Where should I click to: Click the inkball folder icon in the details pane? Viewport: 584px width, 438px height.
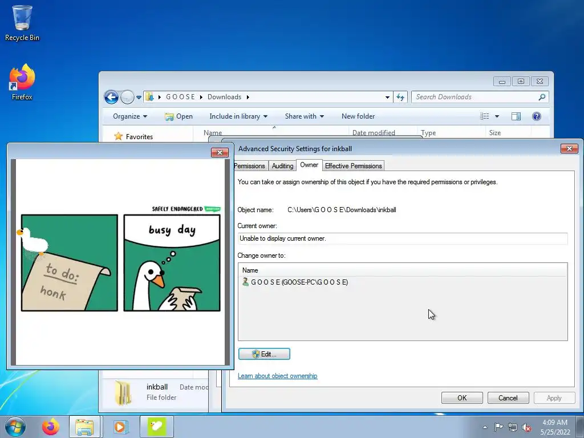(123, 392)
